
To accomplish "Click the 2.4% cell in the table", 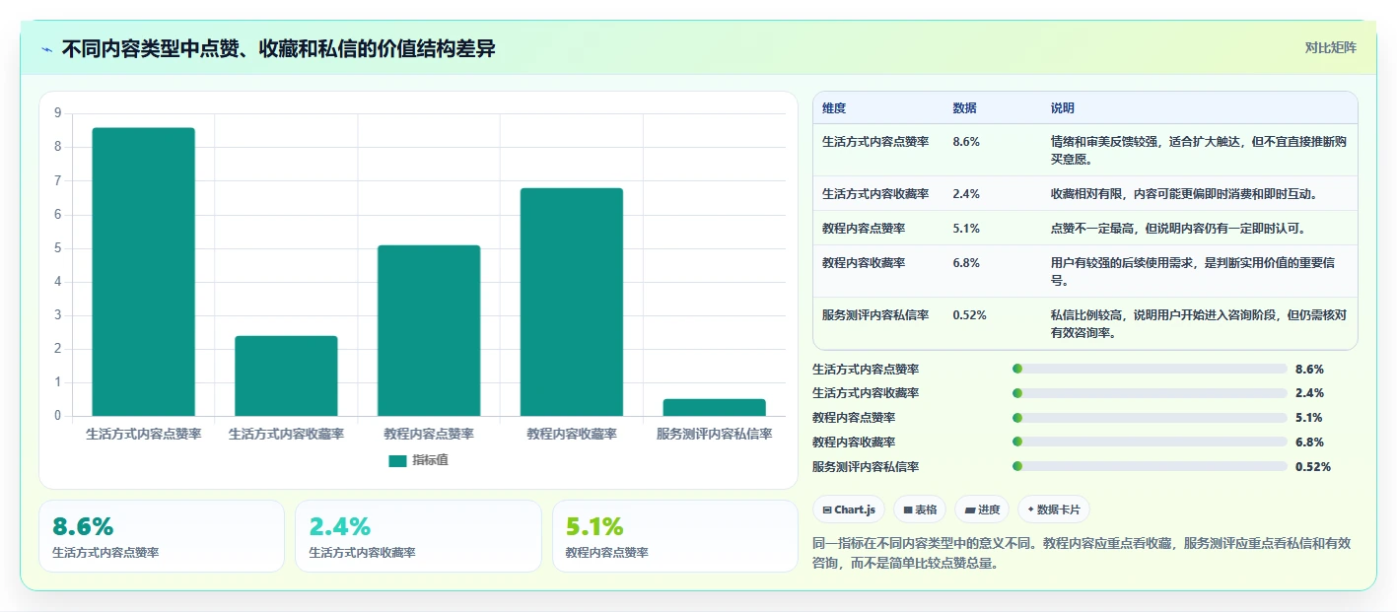I will [x=966, y=194].
